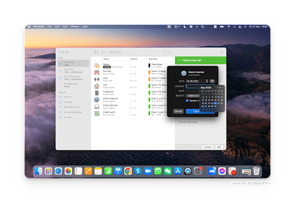Select the Cellphone bill row

(133, 93)
